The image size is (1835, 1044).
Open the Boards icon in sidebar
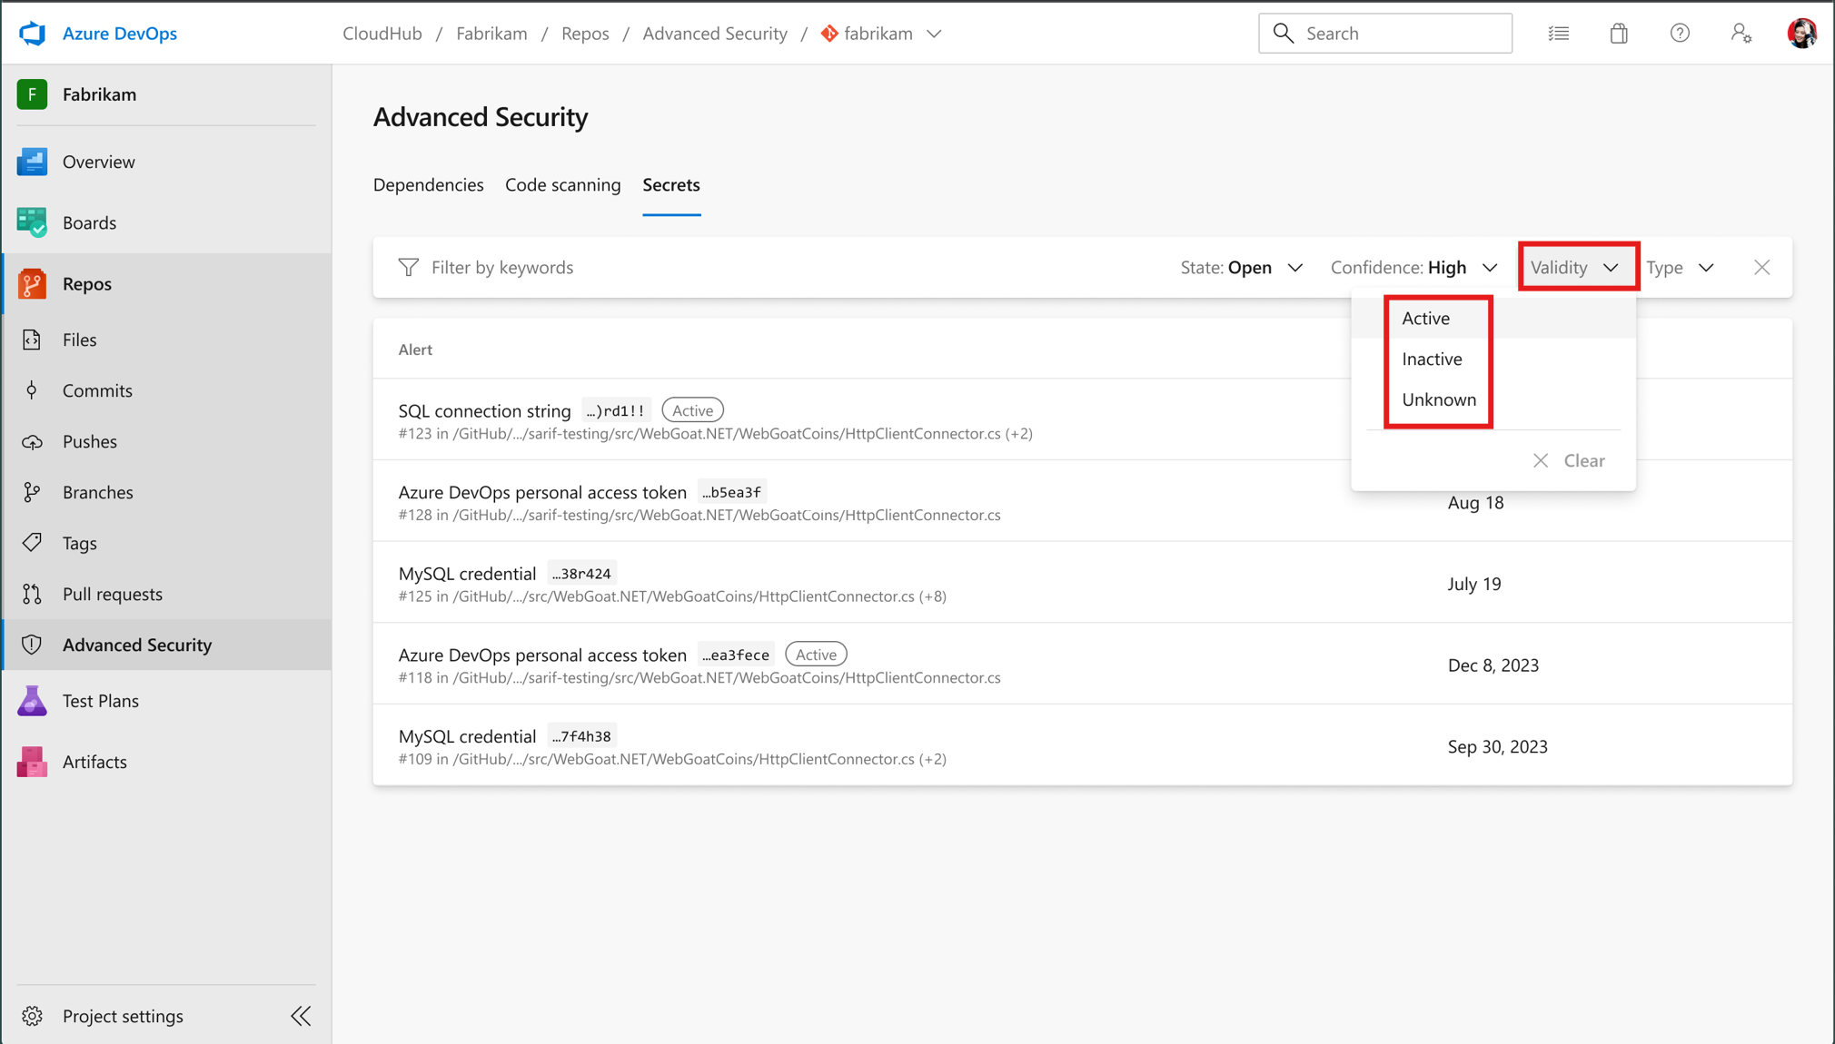[32, 222]
